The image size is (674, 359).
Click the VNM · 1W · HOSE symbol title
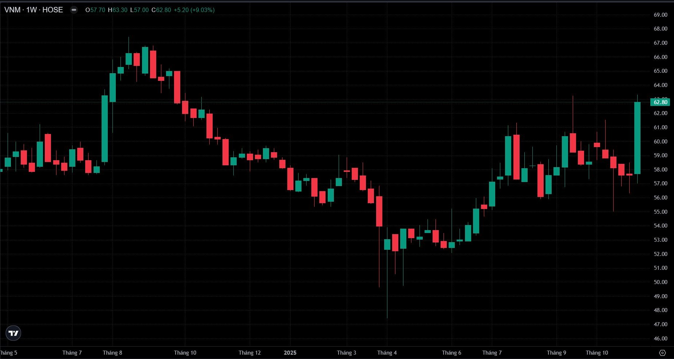pyautogui.click(x=33, y=10)
